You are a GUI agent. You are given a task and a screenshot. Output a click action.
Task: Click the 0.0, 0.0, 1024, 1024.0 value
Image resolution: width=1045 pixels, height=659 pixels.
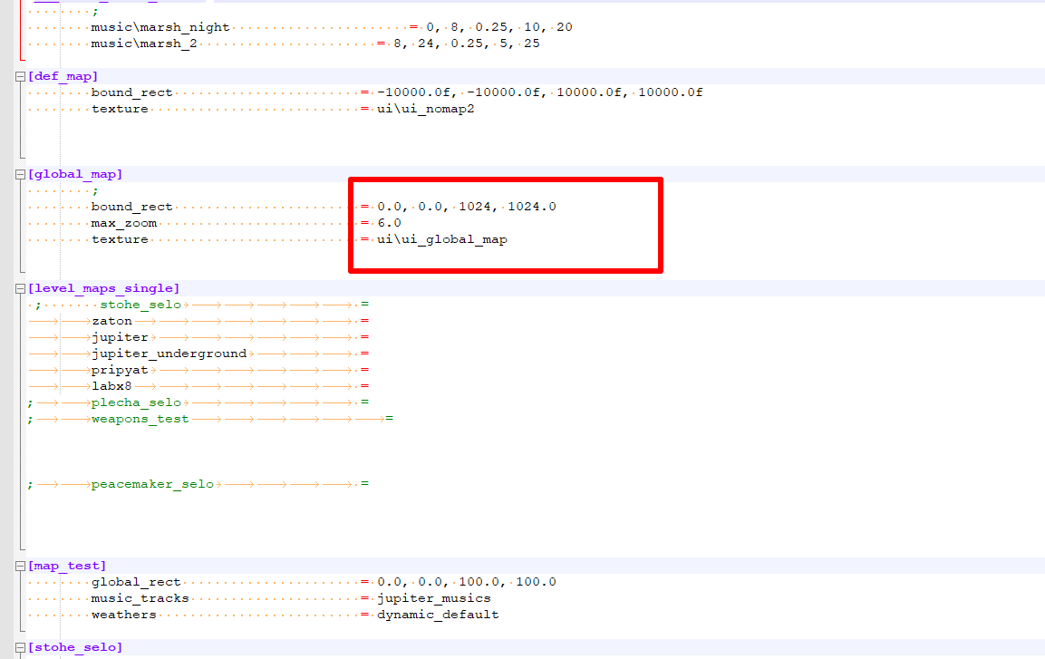tap(467, 207)
